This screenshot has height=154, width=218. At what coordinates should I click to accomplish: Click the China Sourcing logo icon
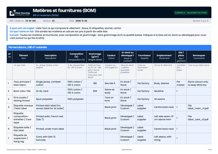click(12, 13)
